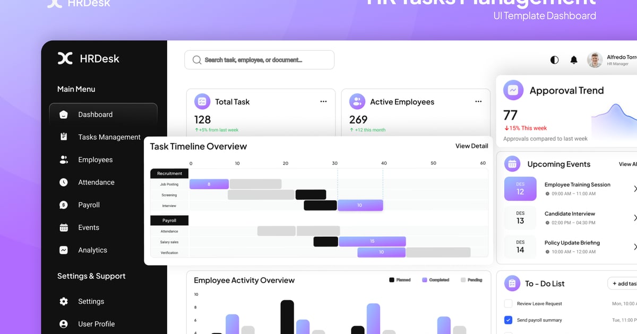This screenshot has height=334, width=637.
Task: Click the Verification purple bar labeled 10
Action: point(381,252)
